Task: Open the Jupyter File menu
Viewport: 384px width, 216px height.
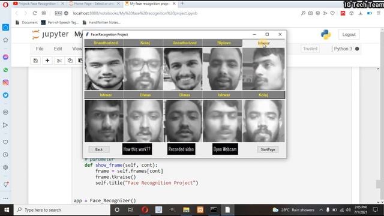Action: (40, 49)
